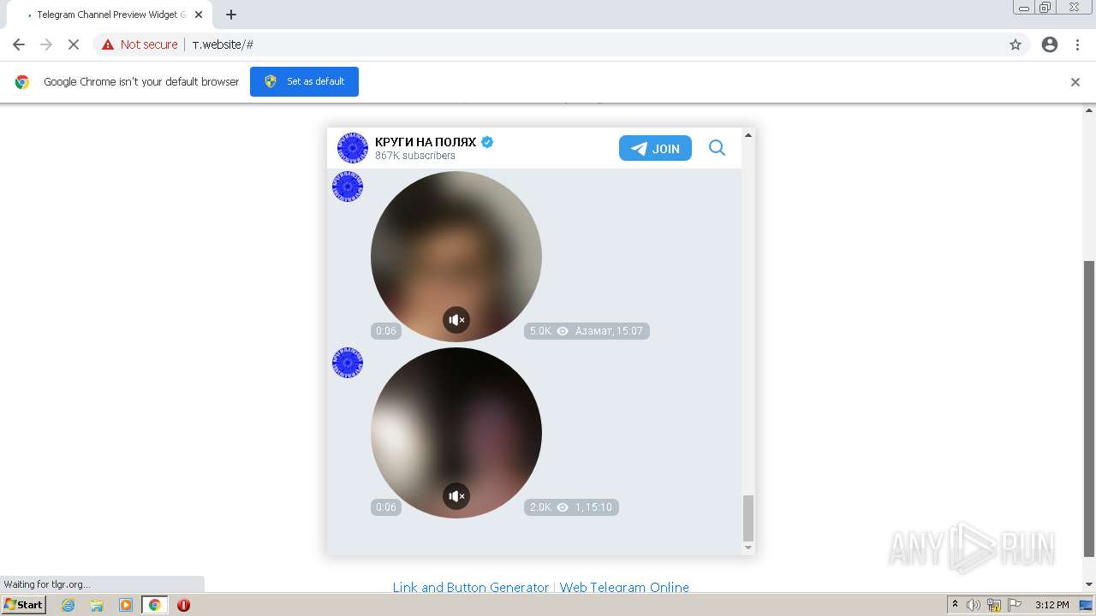
Task: Open the Chrome profile avatar menu
Action: pyautogui.click(x=1050, y=44)
